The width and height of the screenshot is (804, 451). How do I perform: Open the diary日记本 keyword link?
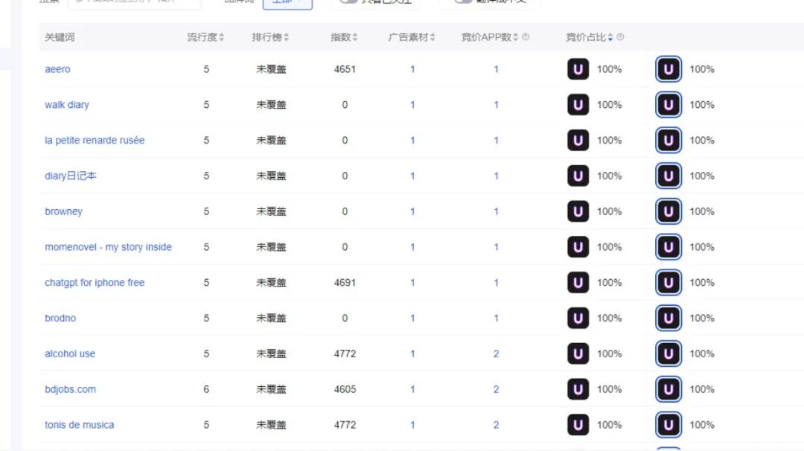coord(69,176)
